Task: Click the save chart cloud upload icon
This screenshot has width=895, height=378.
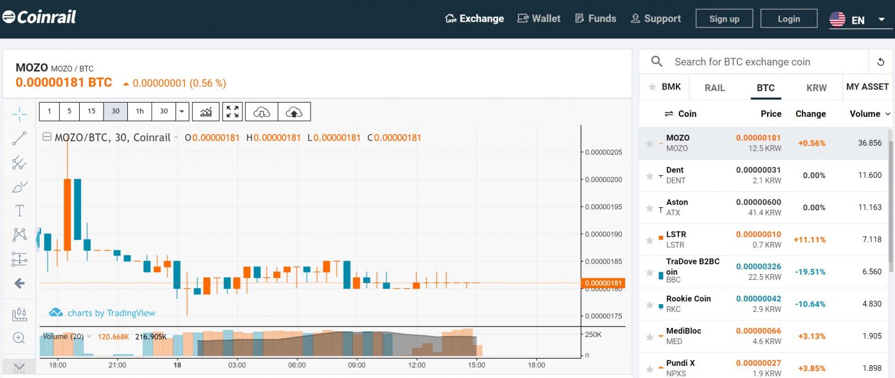Action: click(294, 112)
